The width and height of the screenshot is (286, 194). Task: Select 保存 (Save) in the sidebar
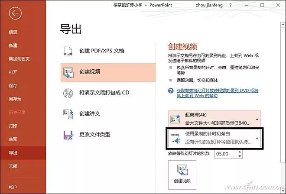click(x=13, y=86)
